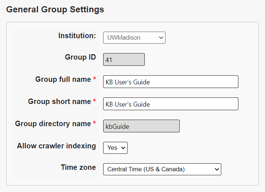Open the Institution dropdown showing UWMadison
Viewport: 265px width, 192px height.
(134, 37)
